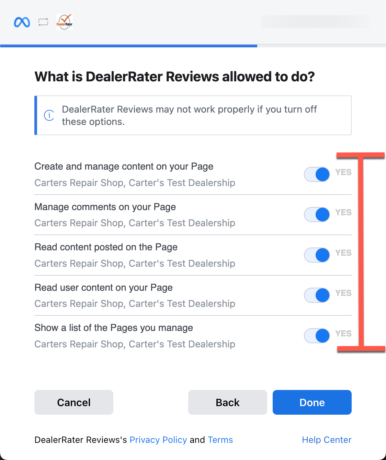
Task: Click the Meta infinity logo
Action: [x=22, y=22]
